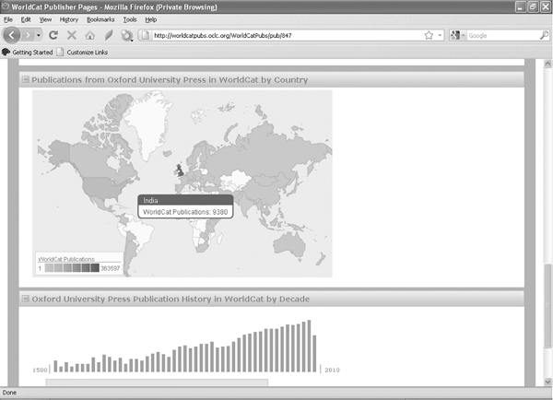553x400 pixels.
Task: Click the Stop loading X icon
Action: click(x=72, y=35)
